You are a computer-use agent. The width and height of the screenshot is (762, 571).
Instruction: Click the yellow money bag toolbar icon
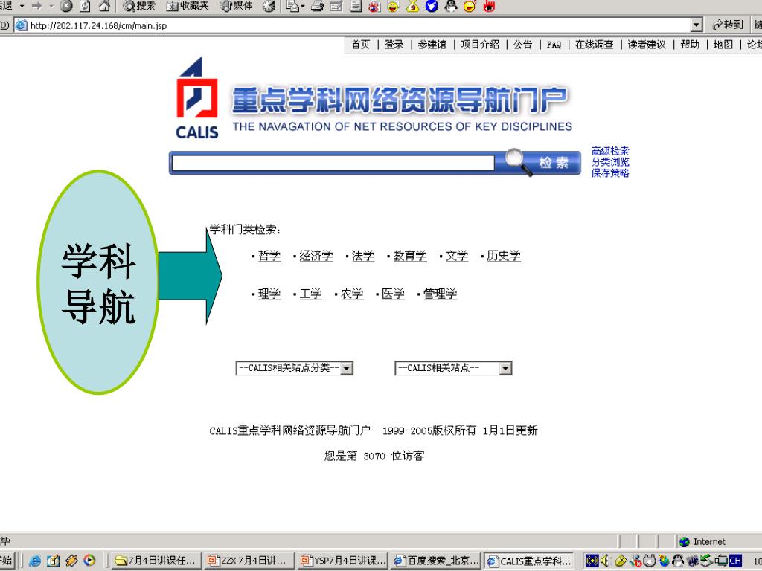click(x=412, y=6)
